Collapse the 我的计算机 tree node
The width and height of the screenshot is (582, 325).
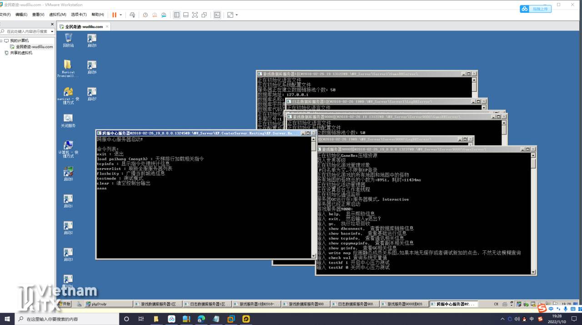coord(2,40)
